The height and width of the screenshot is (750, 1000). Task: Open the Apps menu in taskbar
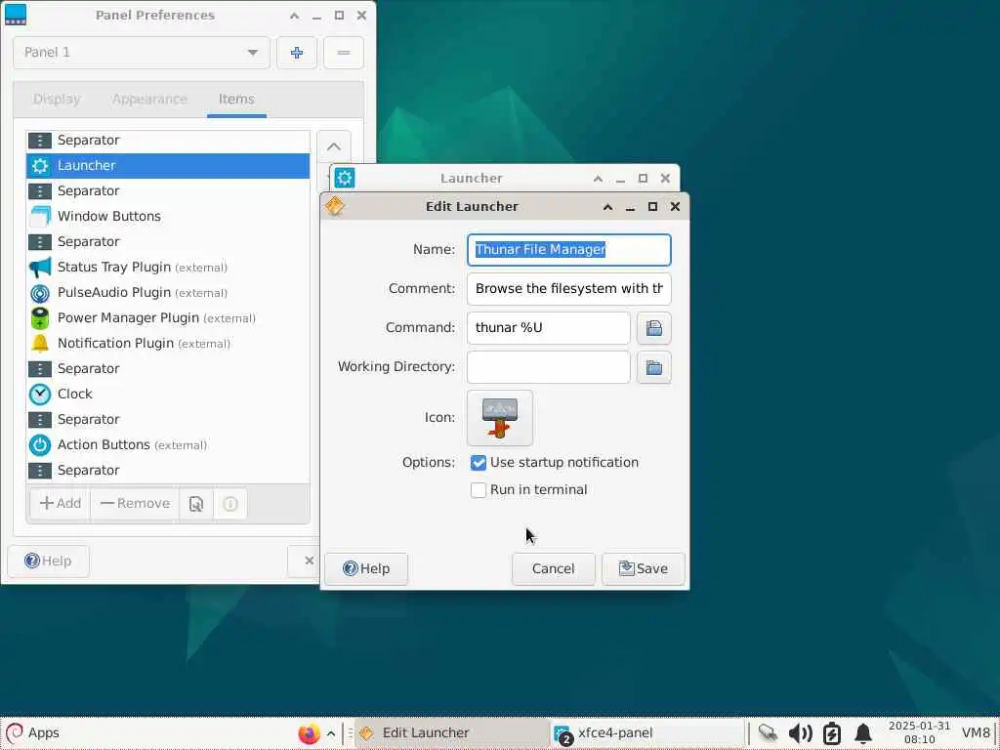tap(33, 733)
